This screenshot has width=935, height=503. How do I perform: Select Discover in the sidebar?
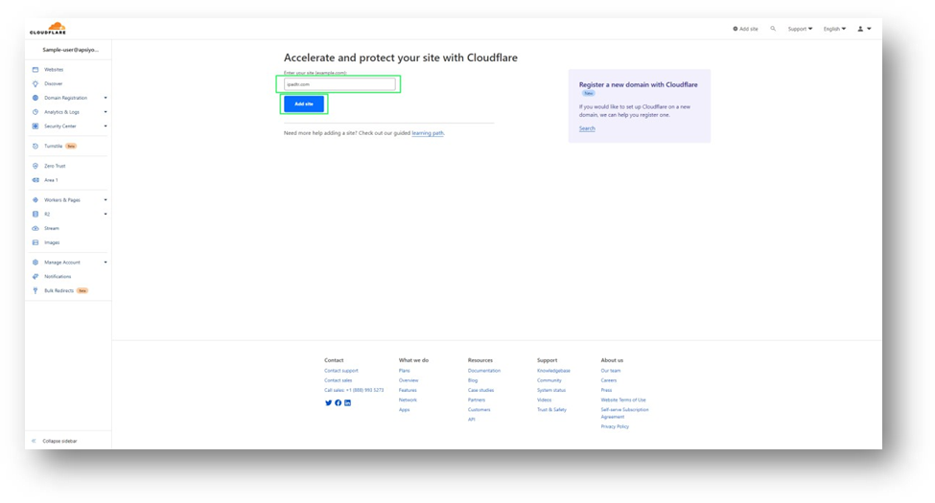[53, 84]
